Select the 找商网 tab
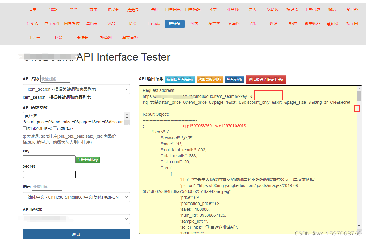The width and height of the screenshot is (366, 239). [106, 37]
